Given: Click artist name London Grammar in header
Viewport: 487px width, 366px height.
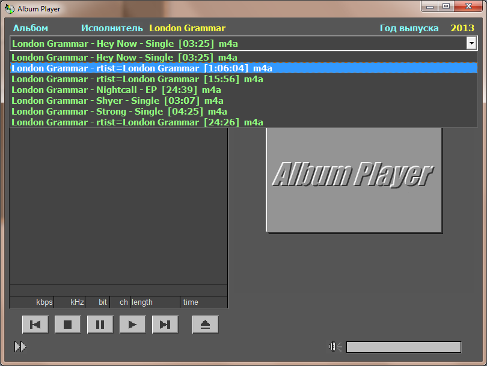Looking at the screenshot, I should point(187,28).
